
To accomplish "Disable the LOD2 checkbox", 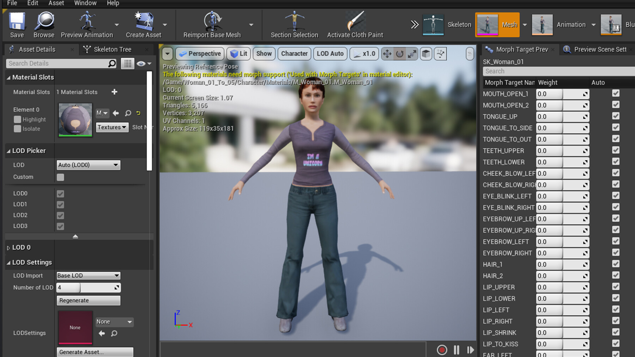I will point(60,215).
